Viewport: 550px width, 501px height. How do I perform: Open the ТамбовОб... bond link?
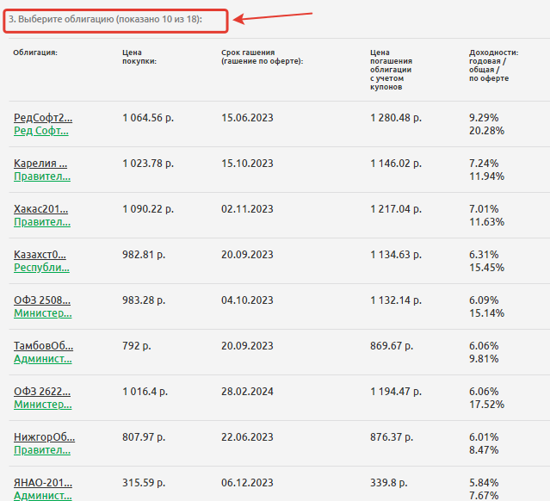coord(43,345)
